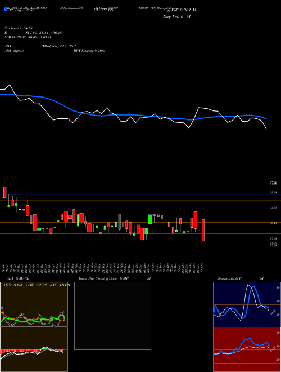Click the 'CL: 27.68' closing price text

103,11
